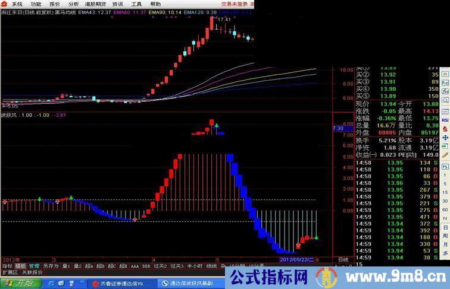Select the pencil drawing tool icon
This screenshot has width=450, height=289.
pyautogui.click(x=445, y=155)
